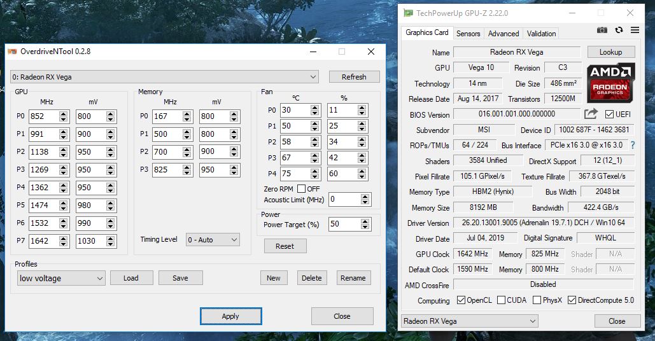The width and height of the screenshot is (655, 341).
Task: Decrease Memory P0 MHz spinner
Action: tap(187, 119)
